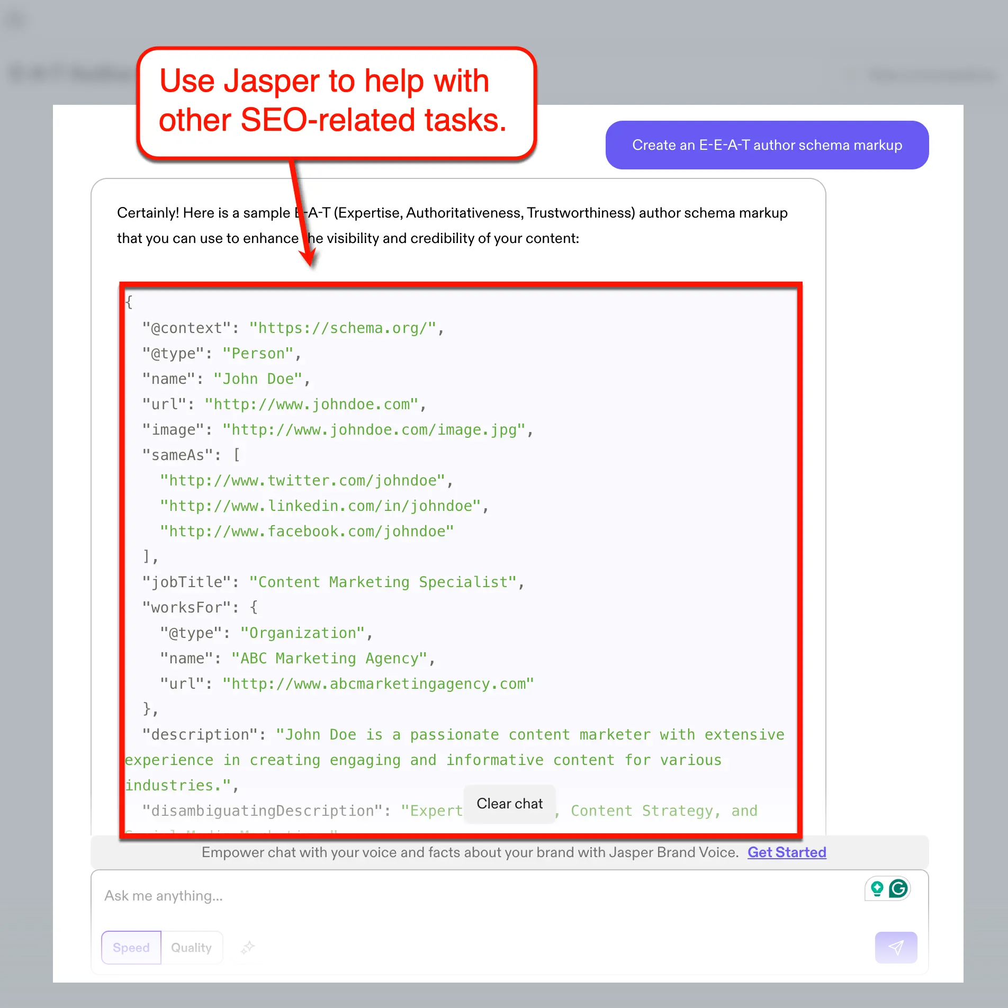
Task: Click the red callout about SEO-related tasks
Action: point(337,102)
